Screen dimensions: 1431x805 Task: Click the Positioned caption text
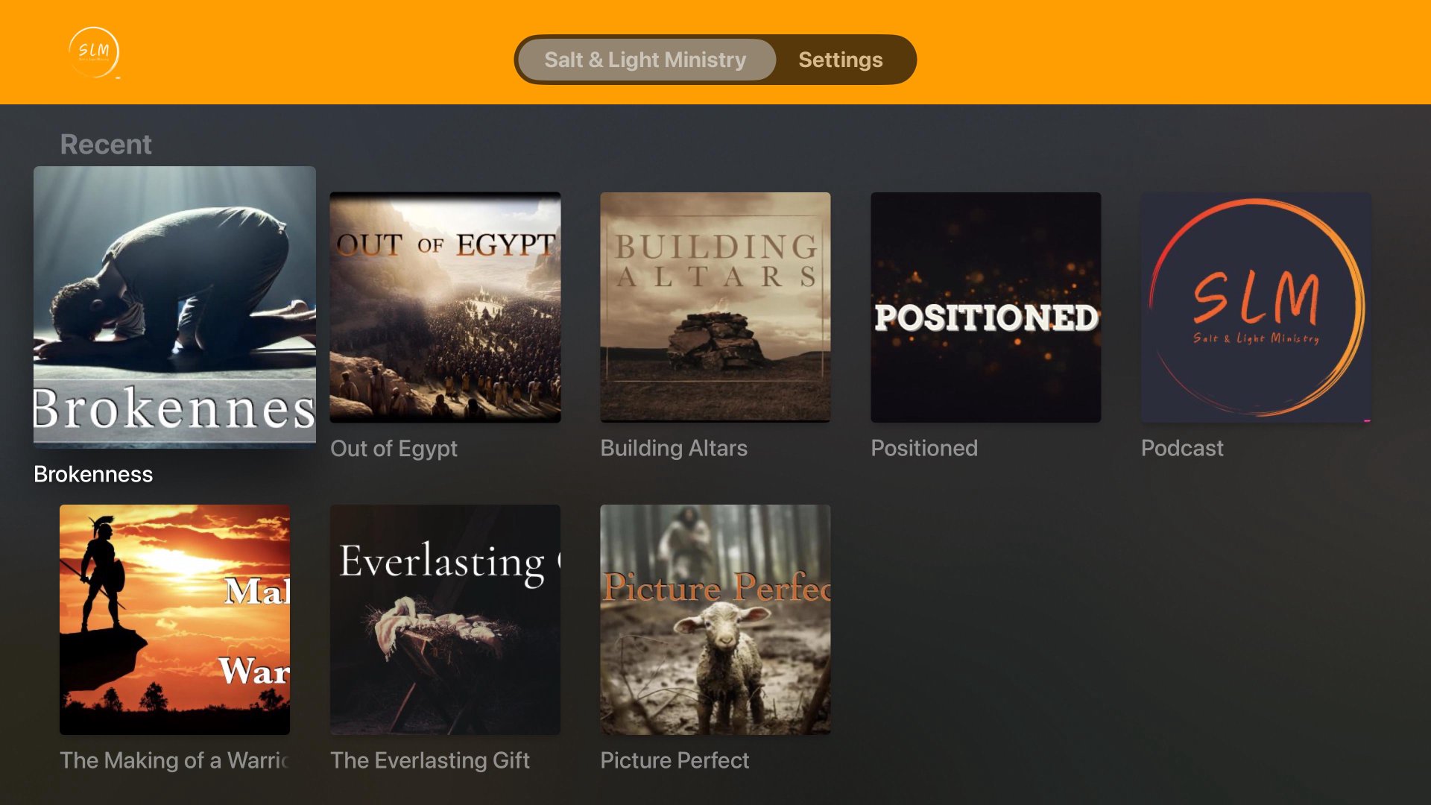coord(924,448)
